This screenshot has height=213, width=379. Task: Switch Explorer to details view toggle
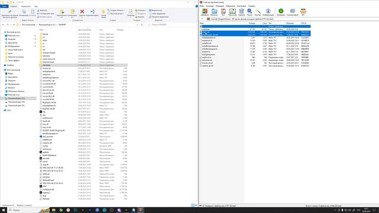192,205
